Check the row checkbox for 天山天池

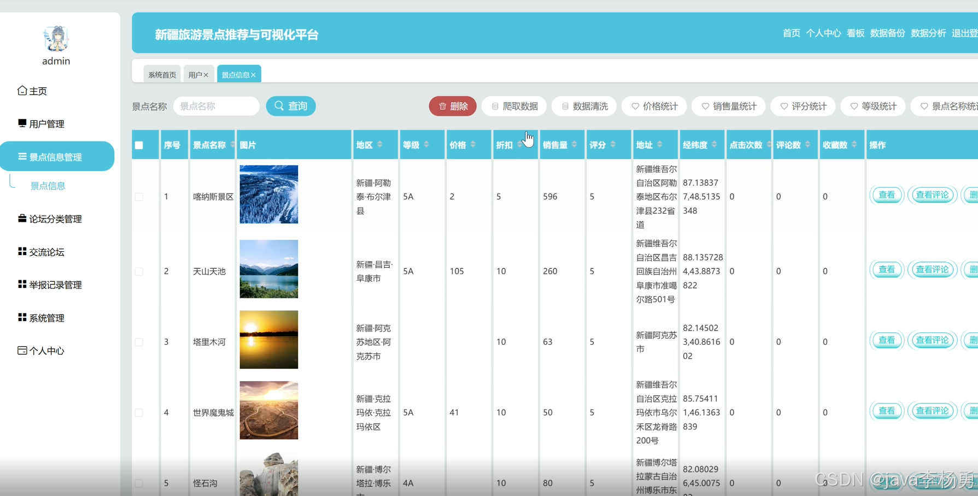[x=139, y=271]
